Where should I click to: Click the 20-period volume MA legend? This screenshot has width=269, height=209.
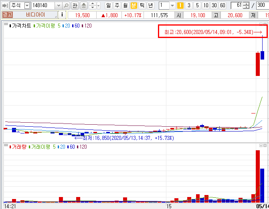coord(61,147)
